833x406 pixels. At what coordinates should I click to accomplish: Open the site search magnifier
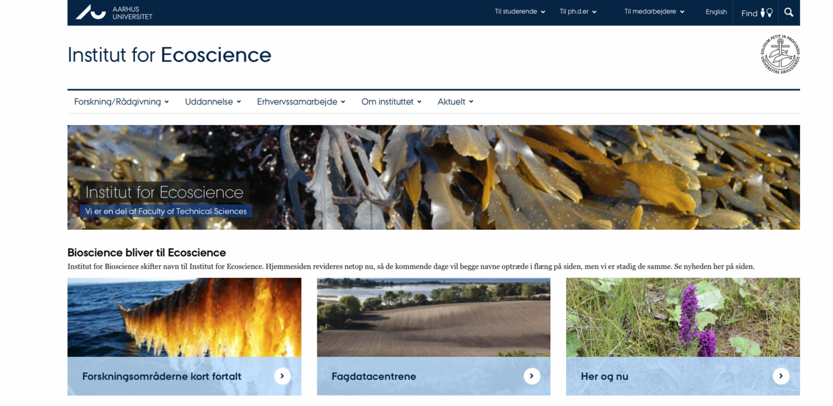point(789,12)
